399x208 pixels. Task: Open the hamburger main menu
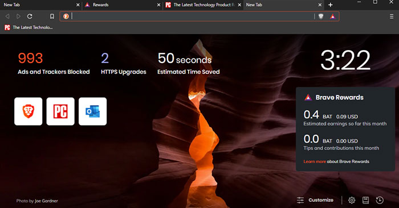(x=392, y=16)
